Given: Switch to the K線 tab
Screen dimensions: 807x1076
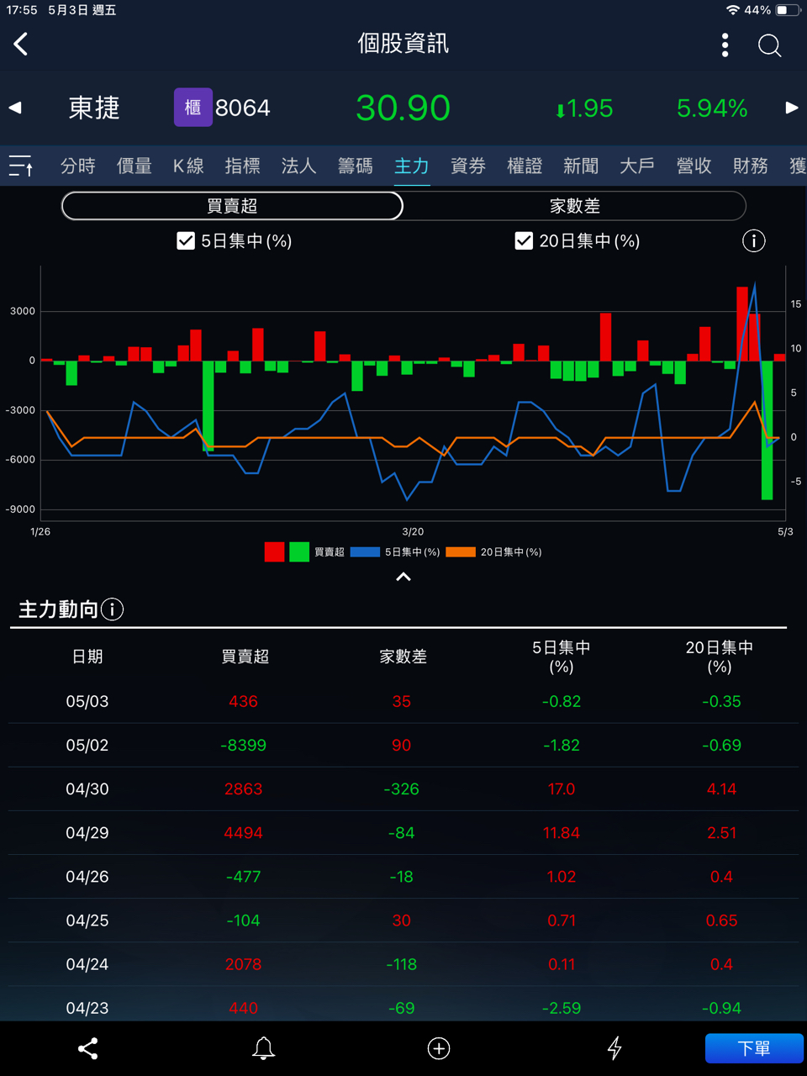Looking at the screenshot, I should pyautogui.click(x=188, y=166).
